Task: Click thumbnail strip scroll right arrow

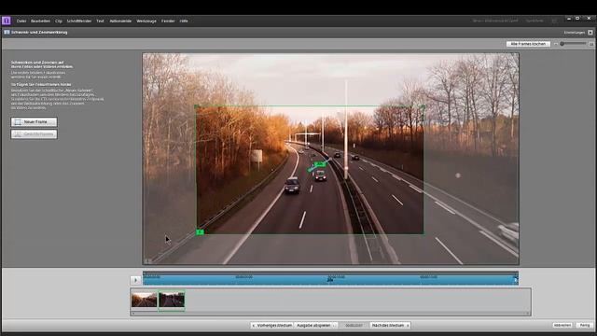Action: coord(529,314)
